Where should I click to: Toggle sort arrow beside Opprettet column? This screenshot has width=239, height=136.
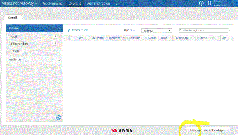[x=124, y=37]
